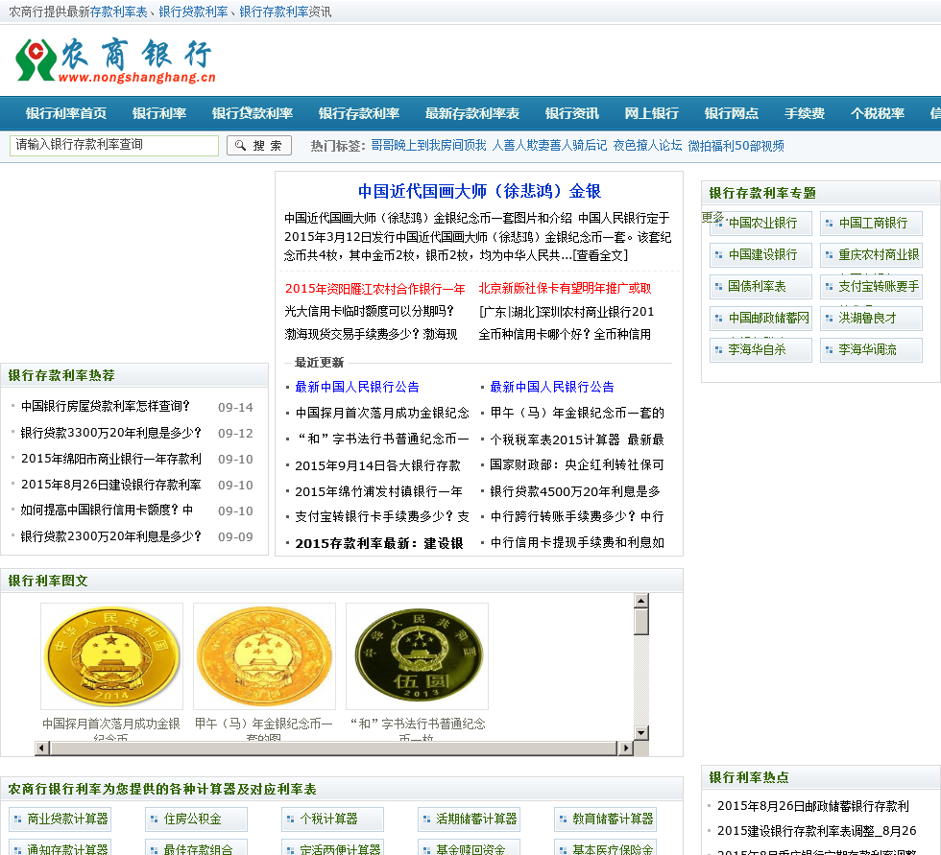Click hot tag 夜色撩人论坛

point(647,146)
